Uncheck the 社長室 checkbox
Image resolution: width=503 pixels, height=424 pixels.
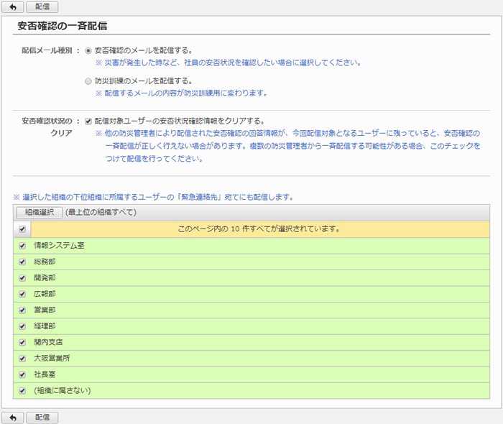pos(22,374)
